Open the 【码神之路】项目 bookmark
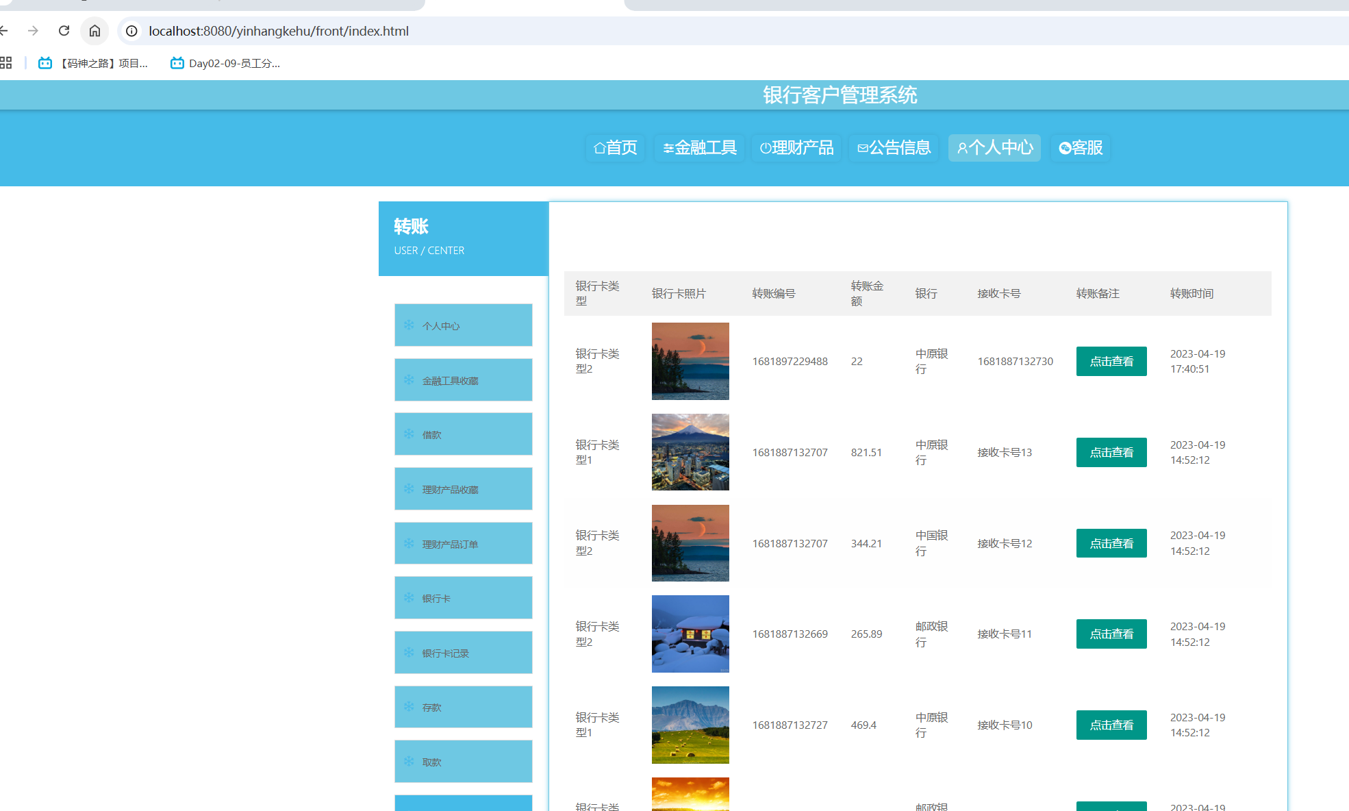The height and width of the screenshot is (811, 1349). (x=93, y=63)
